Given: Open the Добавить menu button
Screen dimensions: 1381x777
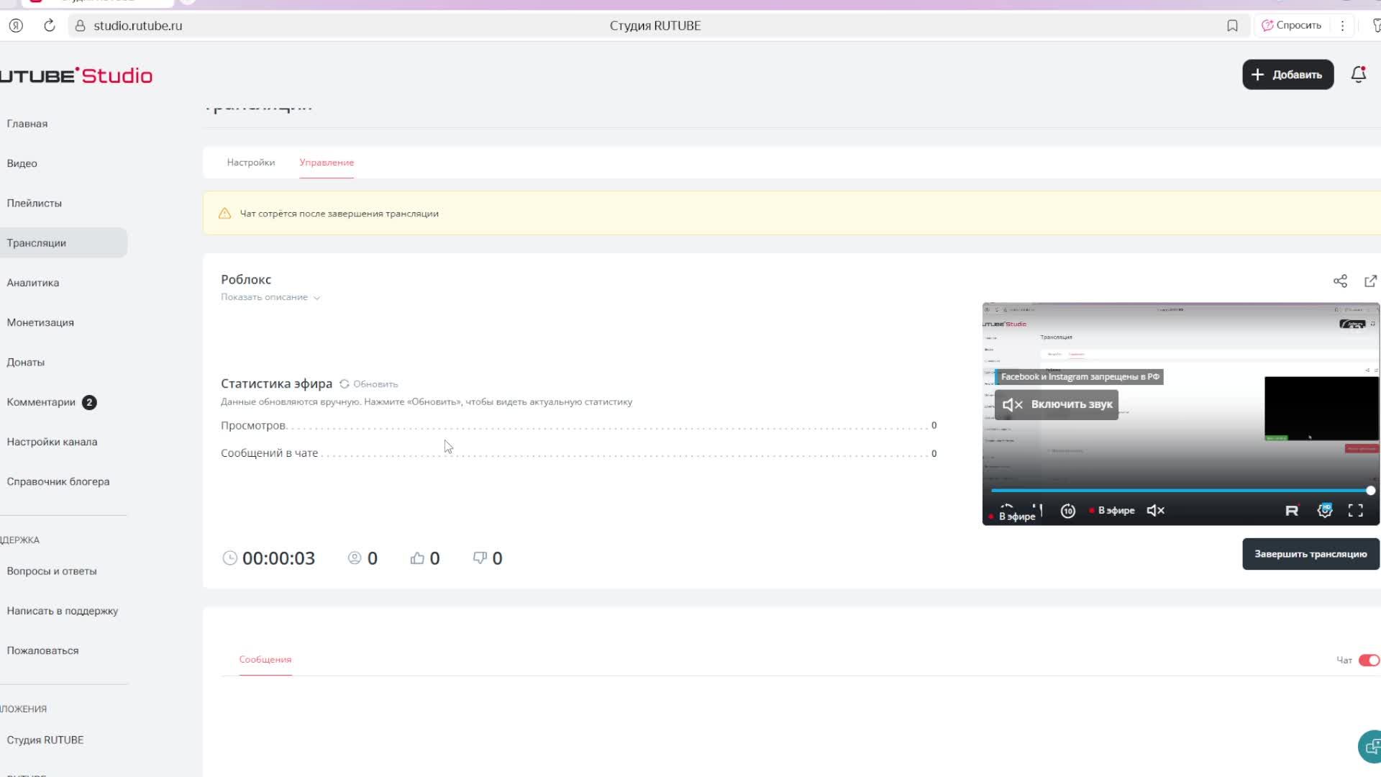Looking at the screenshot, I should pos(1287,75).
